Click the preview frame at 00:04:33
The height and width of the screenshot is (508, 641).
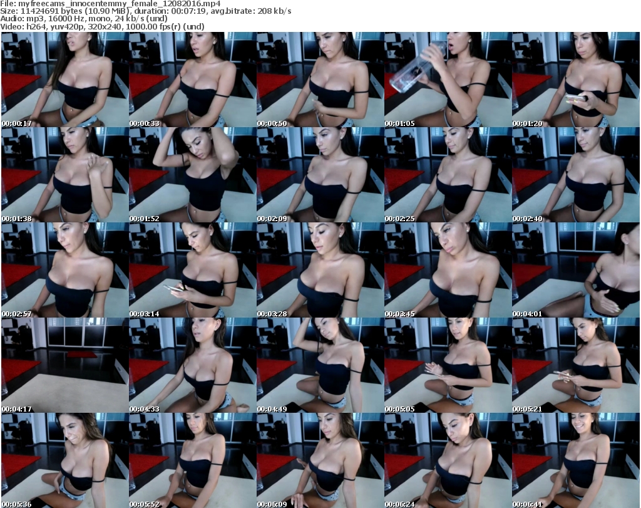pyautogui.click(x=193, y=365)
